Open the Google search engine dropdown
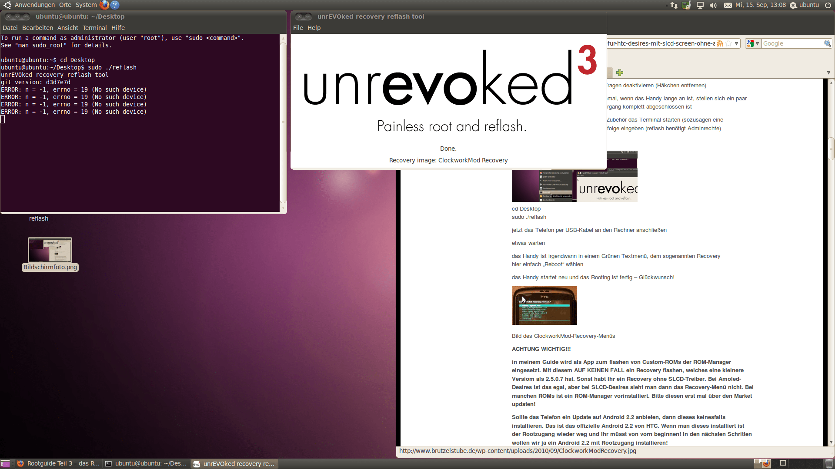 pos(753,43)
